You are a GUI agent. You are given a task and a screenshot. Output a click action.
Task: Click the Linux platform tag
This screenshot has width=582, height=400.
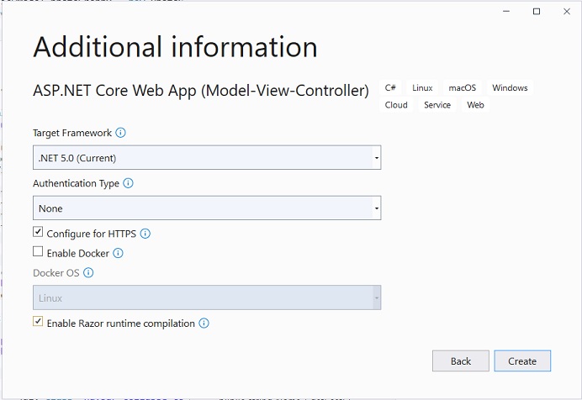[422, 88]
